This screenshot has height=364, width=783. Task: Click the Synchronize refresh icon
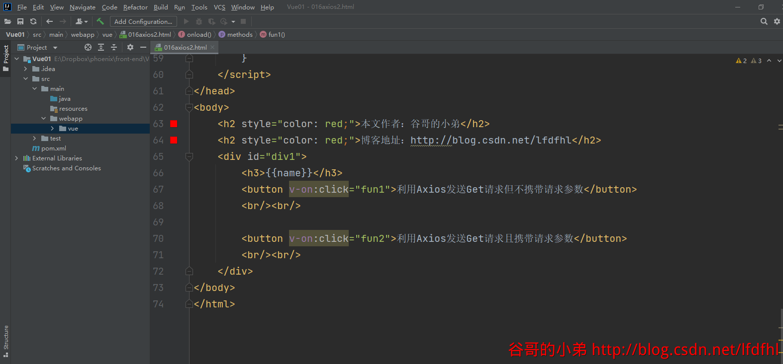click(x=33, y=21)
